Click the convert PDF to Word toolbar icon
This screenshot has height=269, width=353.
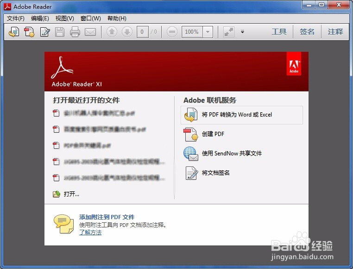(x=14, y=32)
